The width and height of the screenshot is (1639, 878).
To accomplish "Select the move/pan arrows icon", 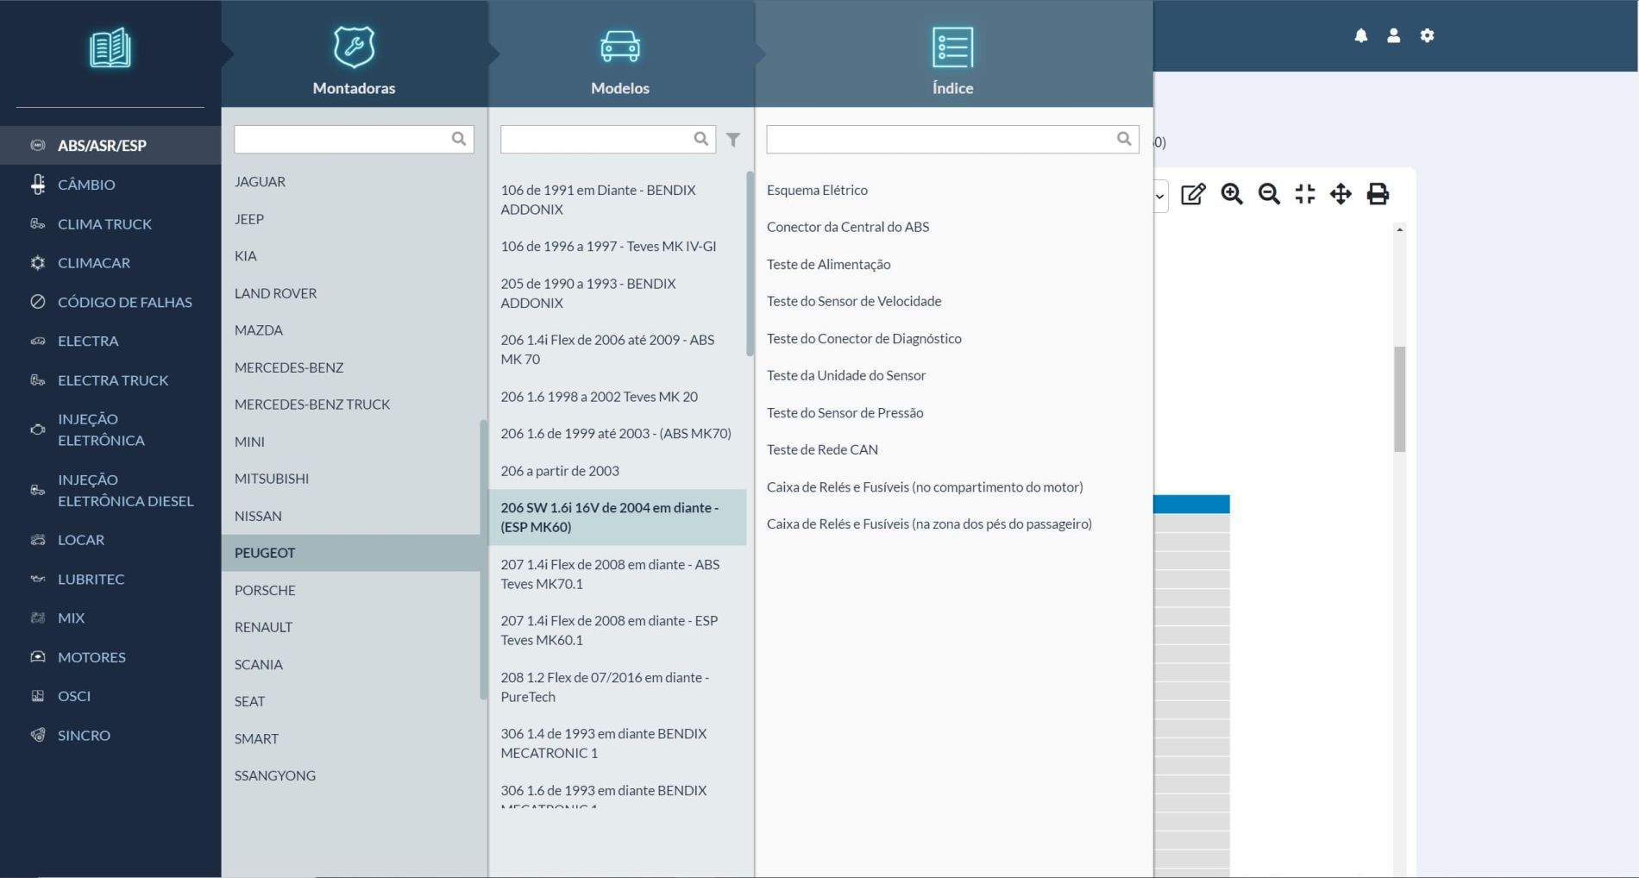I will [1341, 194].
